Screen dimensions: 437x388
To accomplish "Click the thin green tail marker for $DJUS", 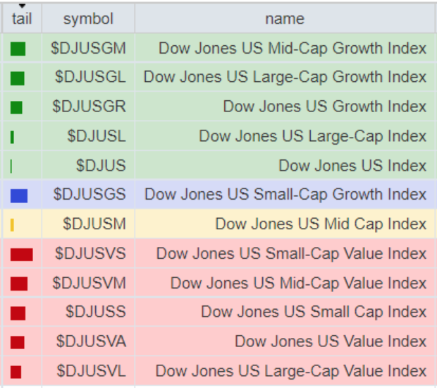I will coord(11,166).
